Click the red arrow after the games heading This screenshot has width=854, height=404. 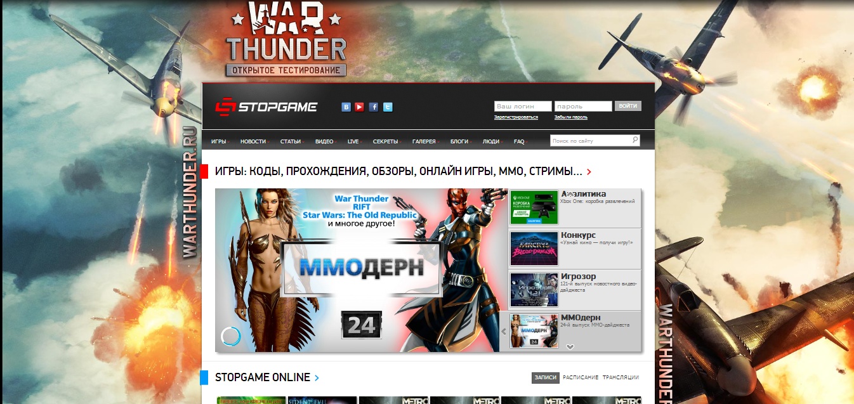[589, 172]
